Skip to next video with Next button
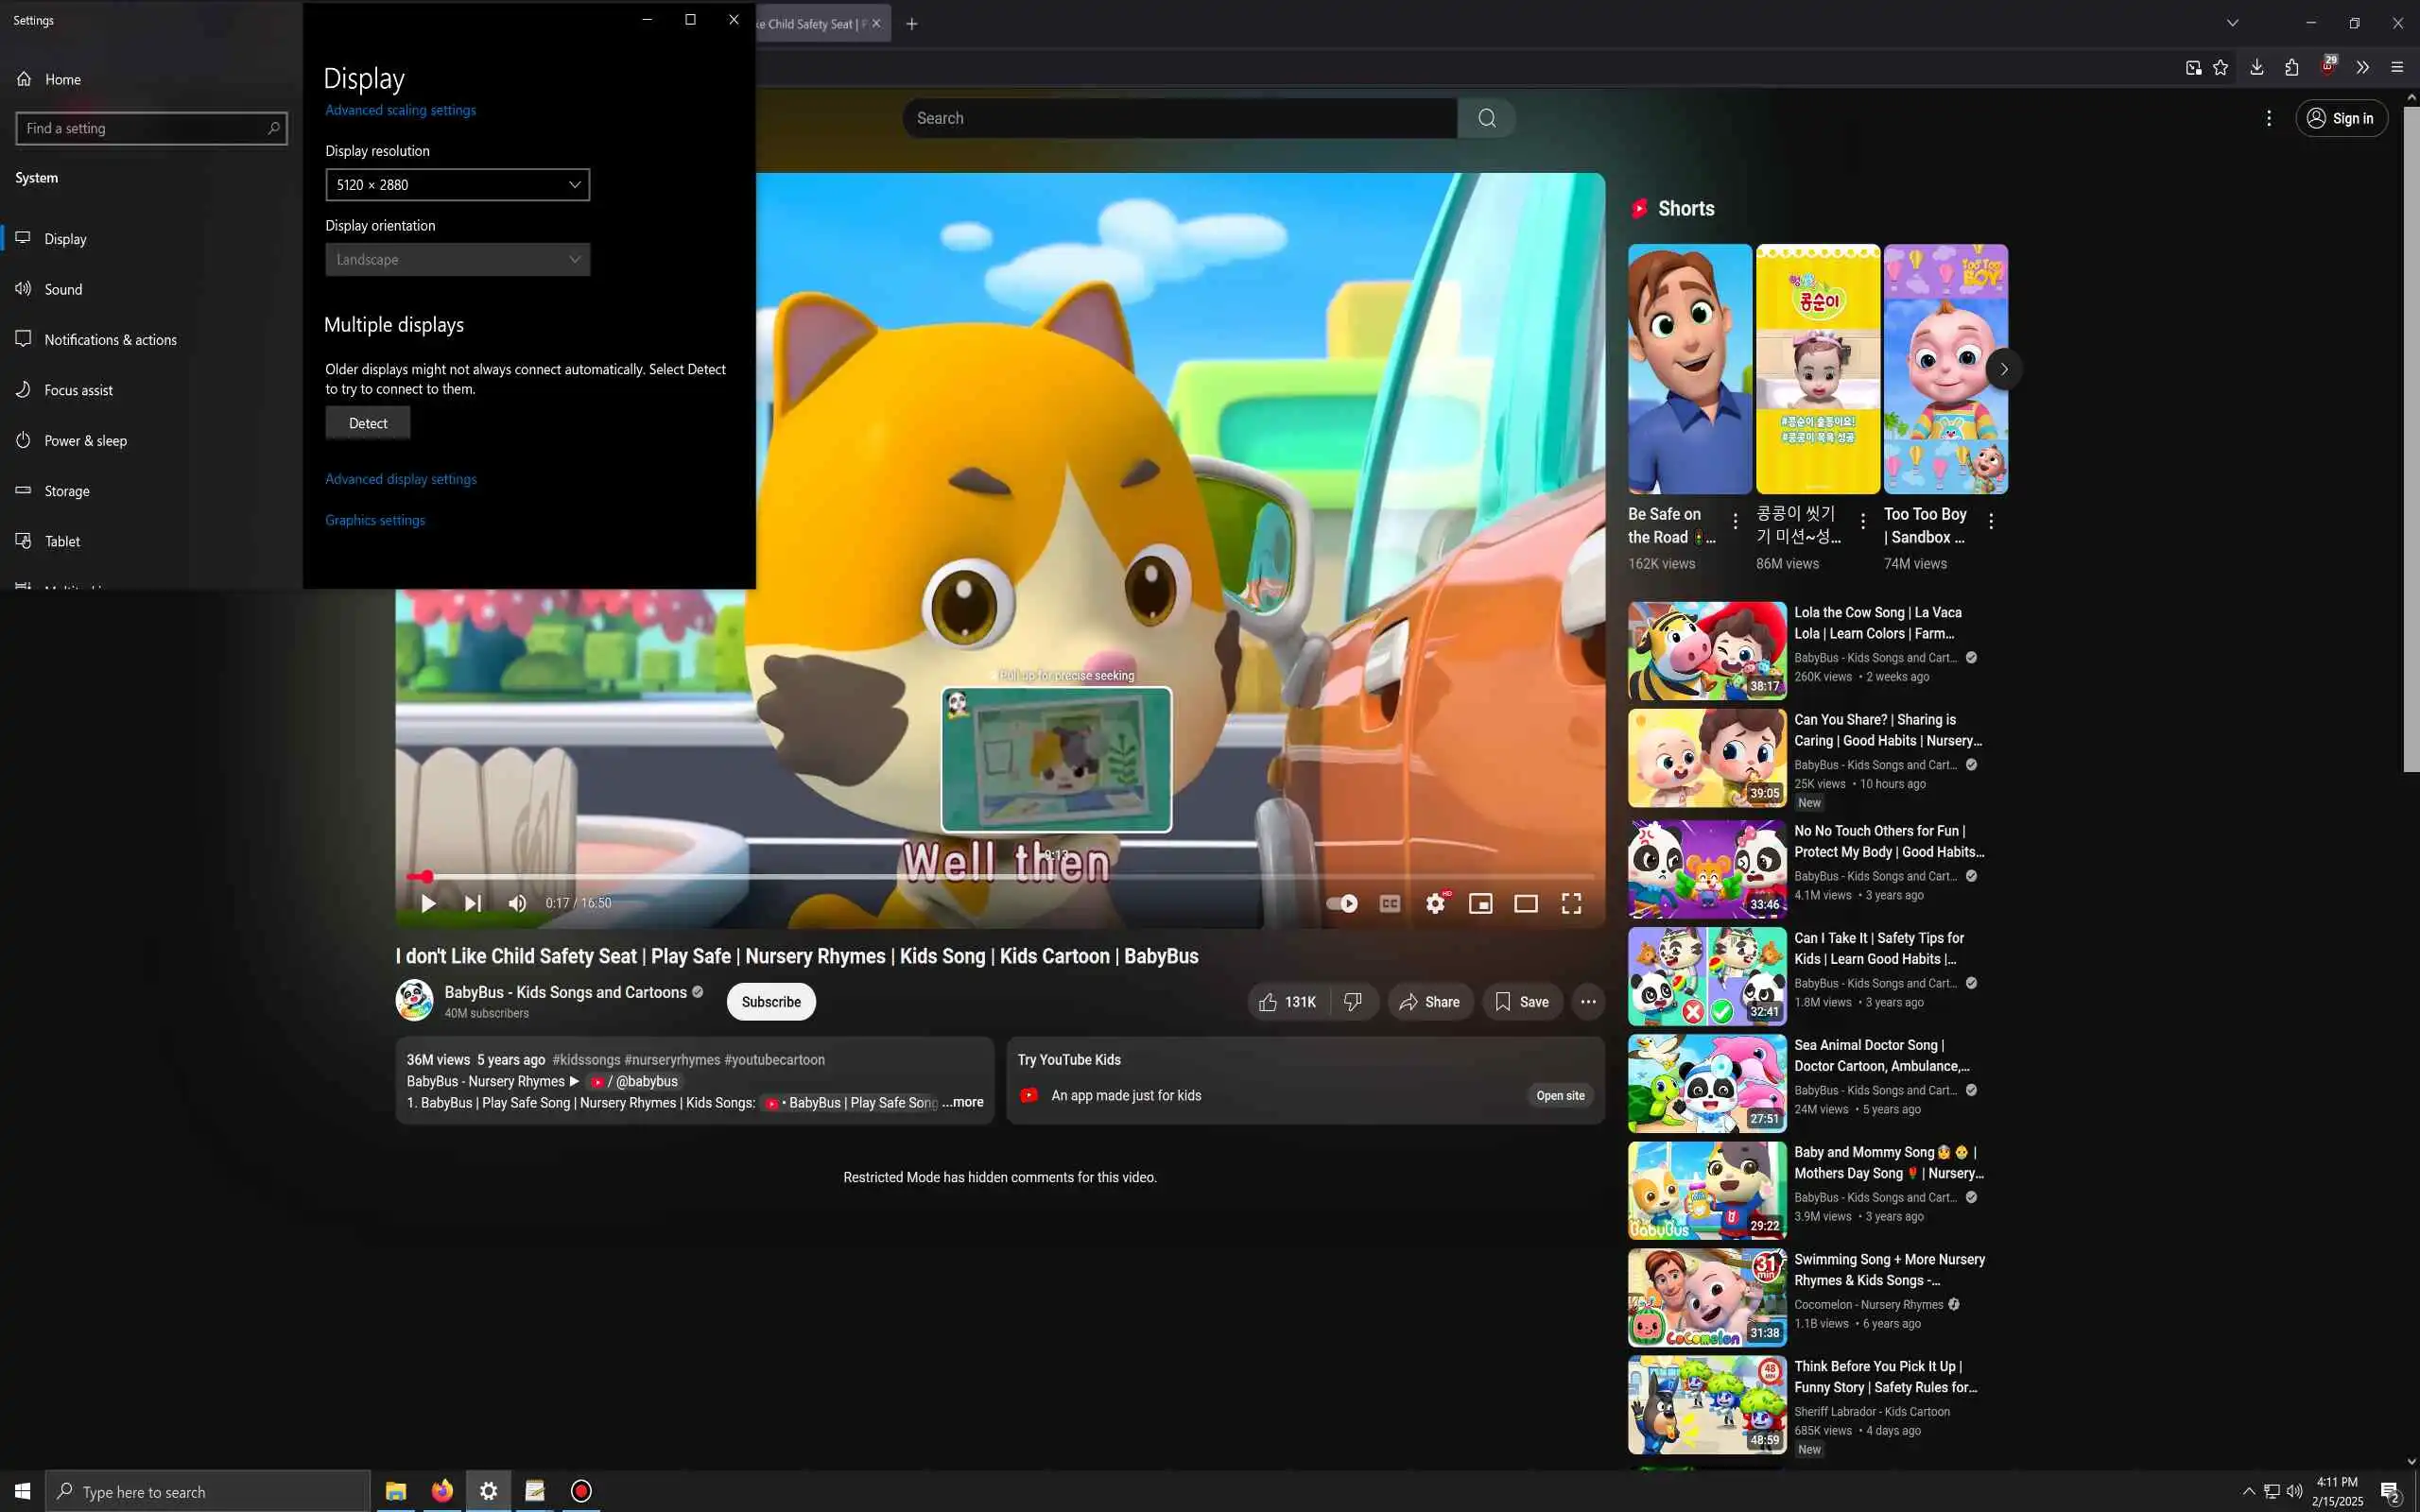Viewport: 2420px width, 1512px height. (472, 903)
